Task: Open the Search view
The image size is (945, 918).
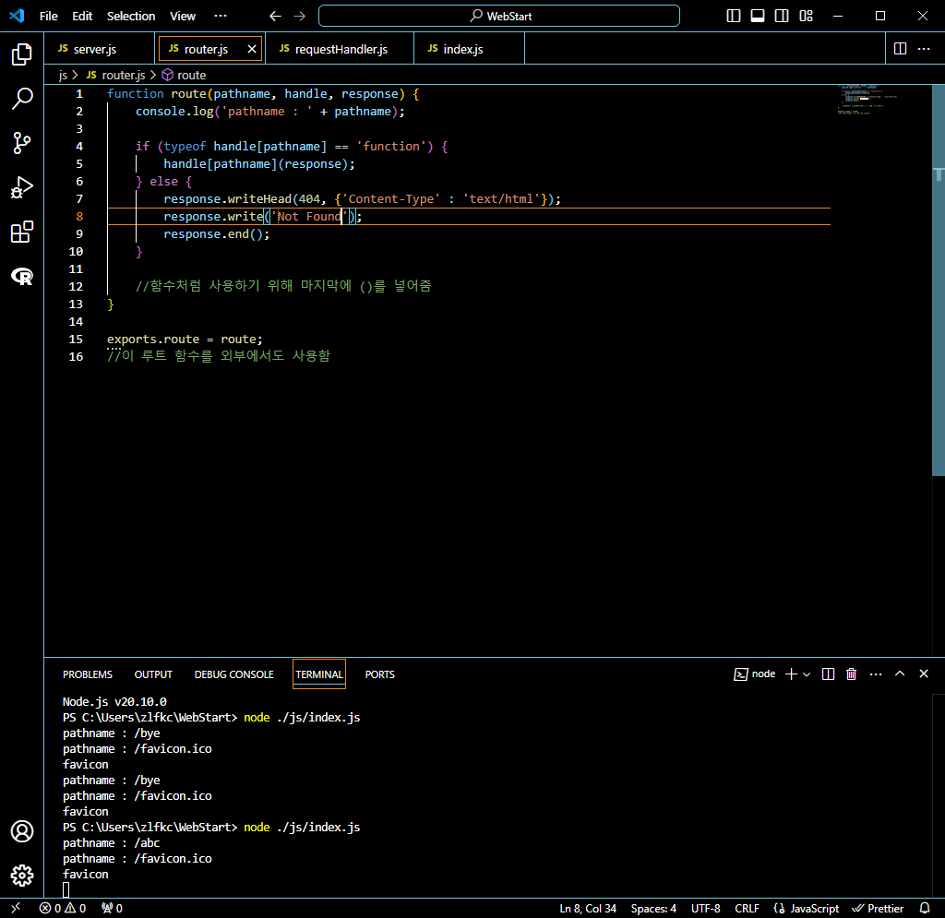Action: click(x=22, y=99)
